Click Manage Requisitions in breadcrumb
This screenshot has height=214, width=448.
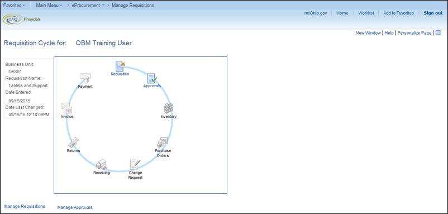133,5
